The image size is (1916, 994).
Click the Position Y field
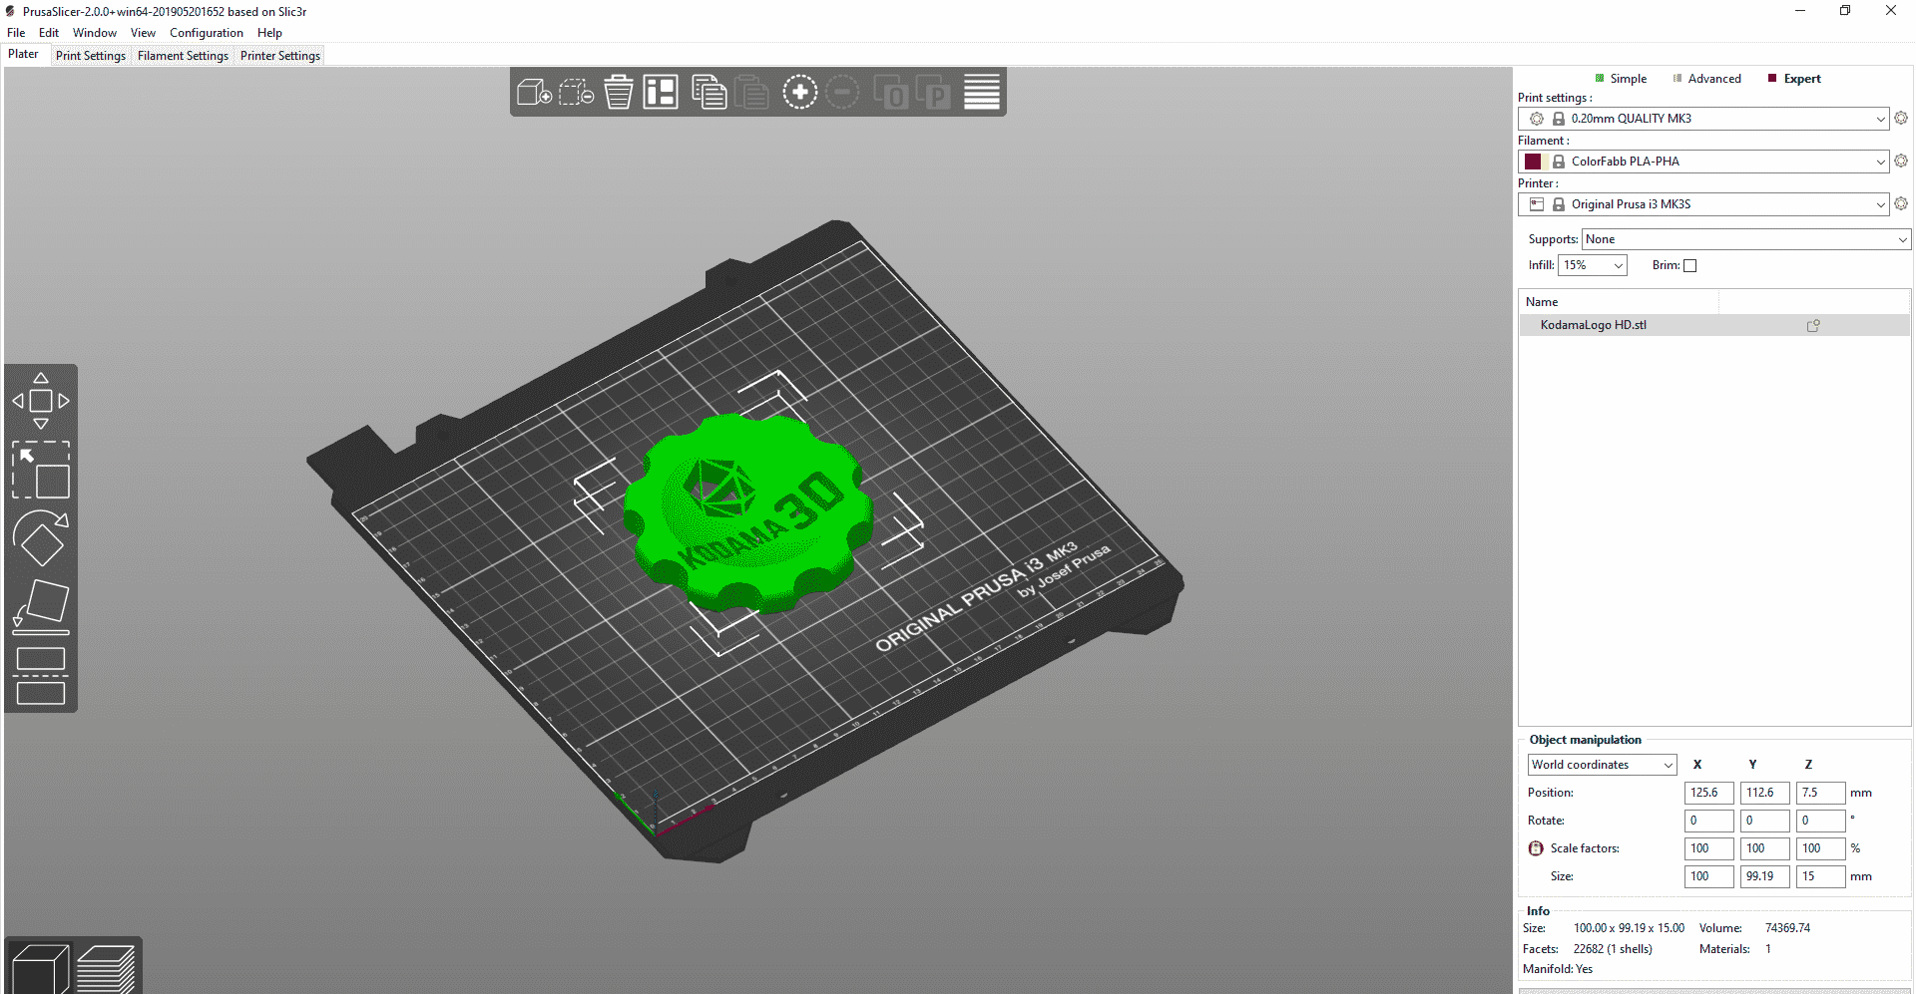(x=1765, y=793)
